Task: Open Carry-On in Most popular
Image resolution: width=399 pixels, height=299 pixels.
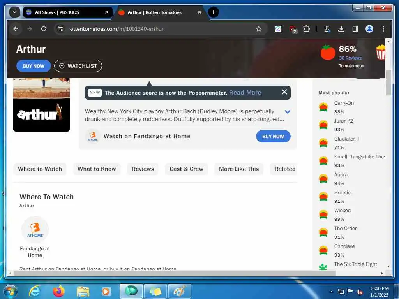Action: pyautogui.click(x=344, y=103)
